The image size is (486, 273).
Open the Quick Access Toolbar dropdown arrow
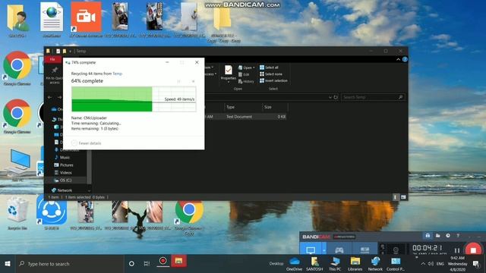[71, 51]
